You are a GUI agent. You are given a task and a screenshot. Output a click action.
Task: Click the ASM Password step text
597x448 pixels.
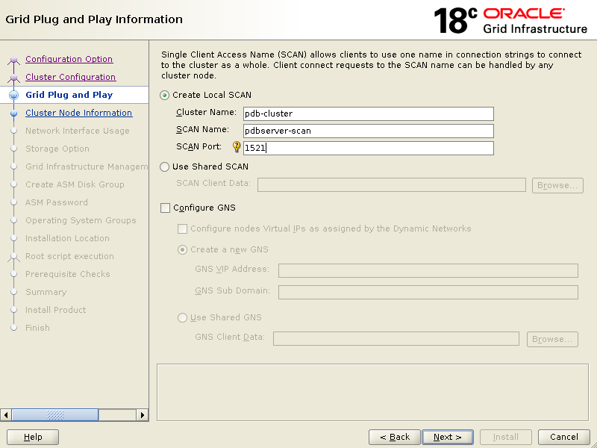tap(57, 202)
